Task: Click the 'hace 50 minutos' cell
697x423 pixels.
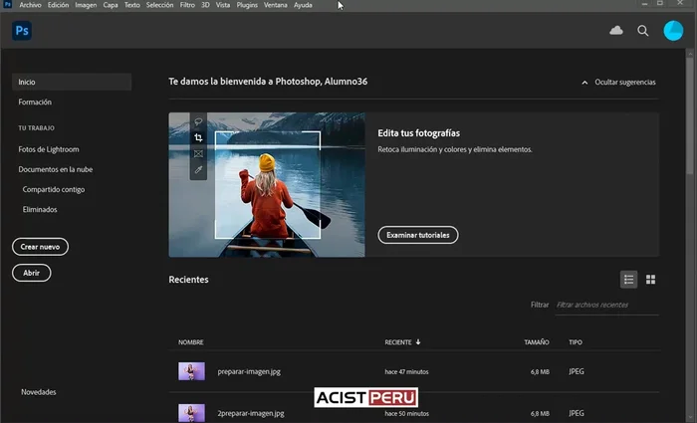Action: (x=406, y=414)
